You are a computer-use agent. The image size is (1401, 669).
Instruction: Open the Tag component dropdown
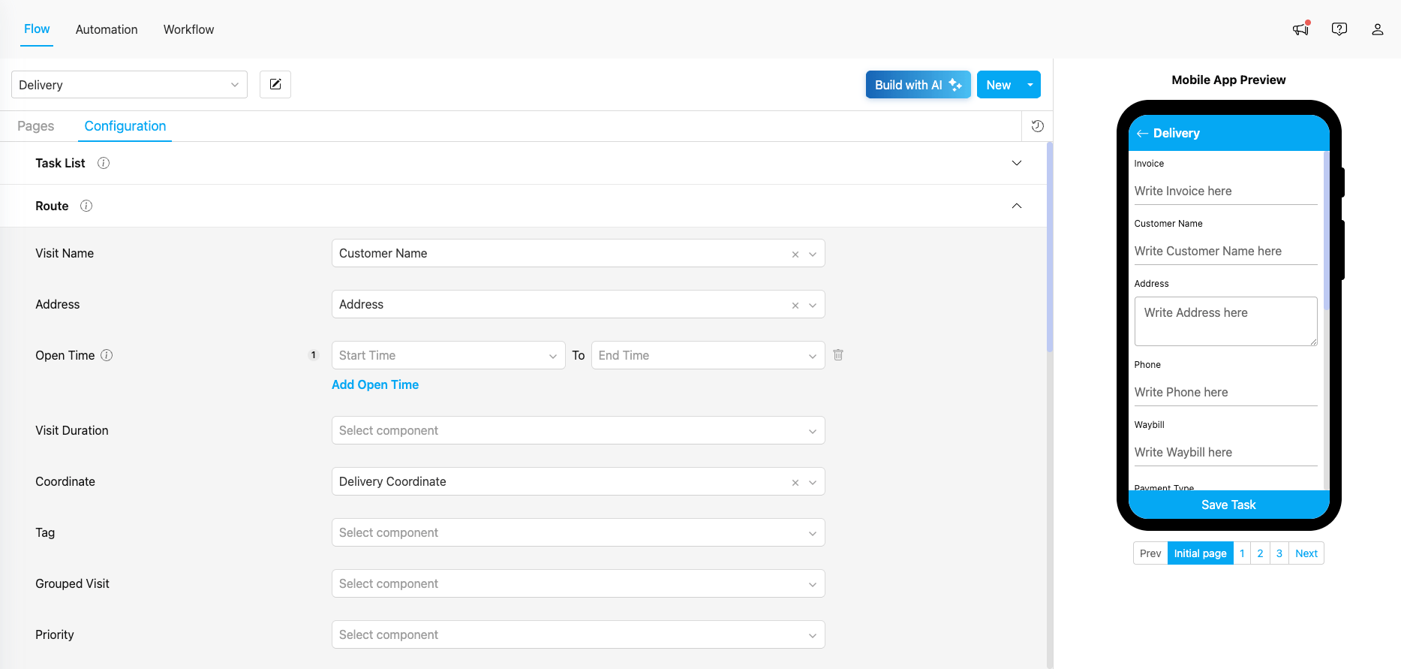pos(578,532)
